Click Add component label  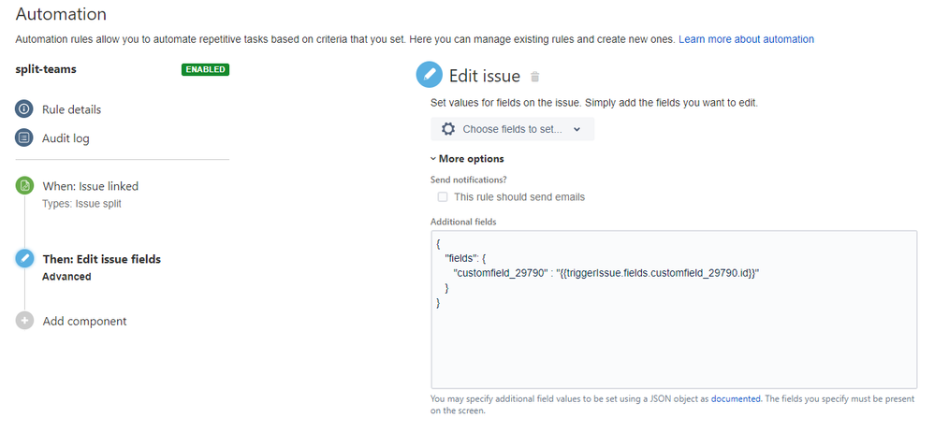(x=84, y=322)
